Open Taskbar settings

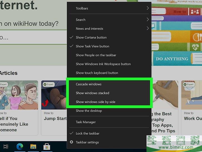pyautogui.click(x=109, y=142)
